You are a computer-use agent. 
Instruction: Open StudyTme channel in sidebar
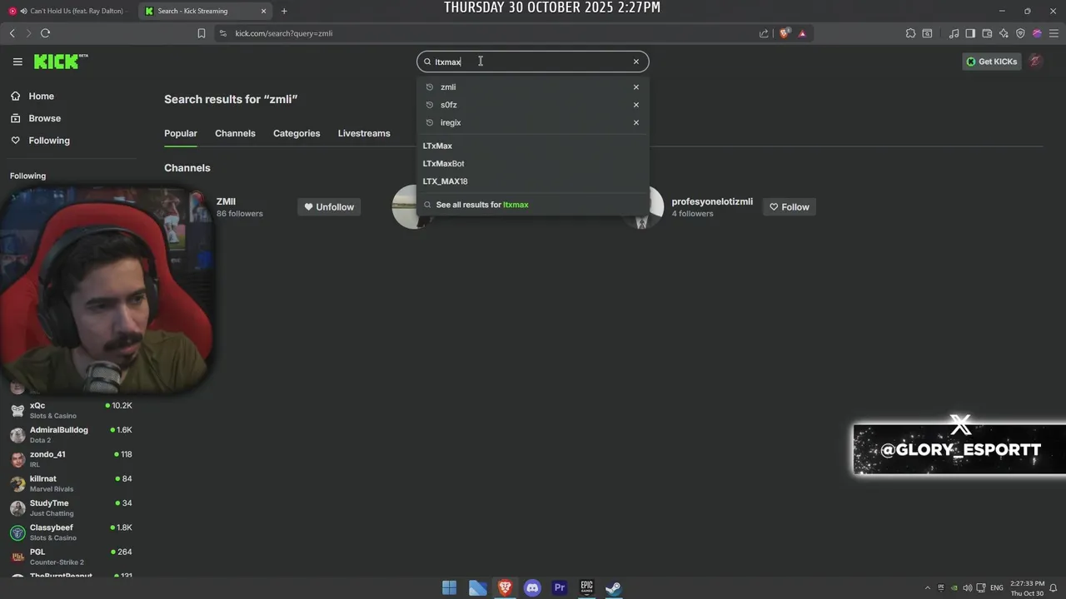tap(71, 507)
